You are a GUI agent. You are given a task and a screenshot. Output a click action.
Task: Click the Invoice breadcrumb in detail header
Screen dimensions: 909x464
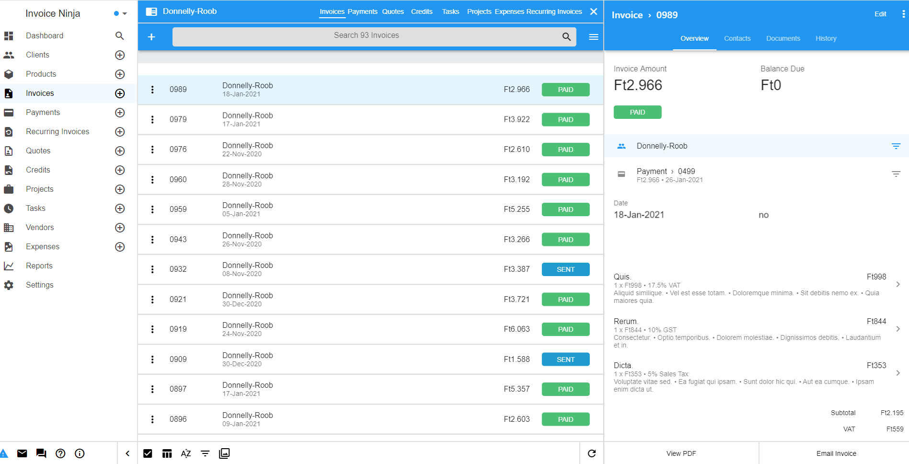coord(627,15)
